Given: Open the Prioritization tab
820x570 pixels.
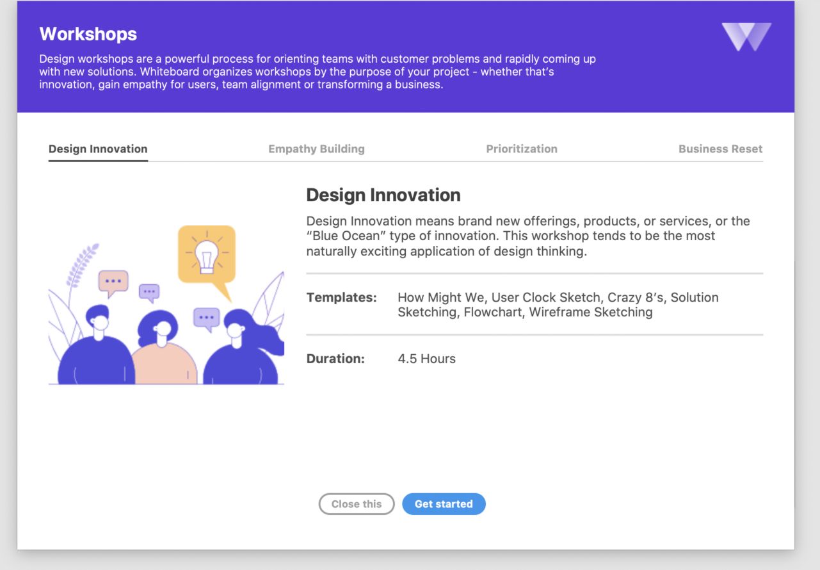Looking at the screenshot, I should [x=522, y=149].
